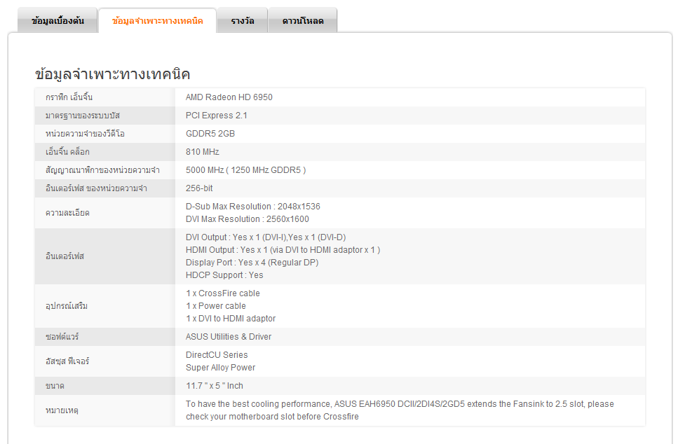Select the 1 x CrossFire cable line

click(223, 293)
